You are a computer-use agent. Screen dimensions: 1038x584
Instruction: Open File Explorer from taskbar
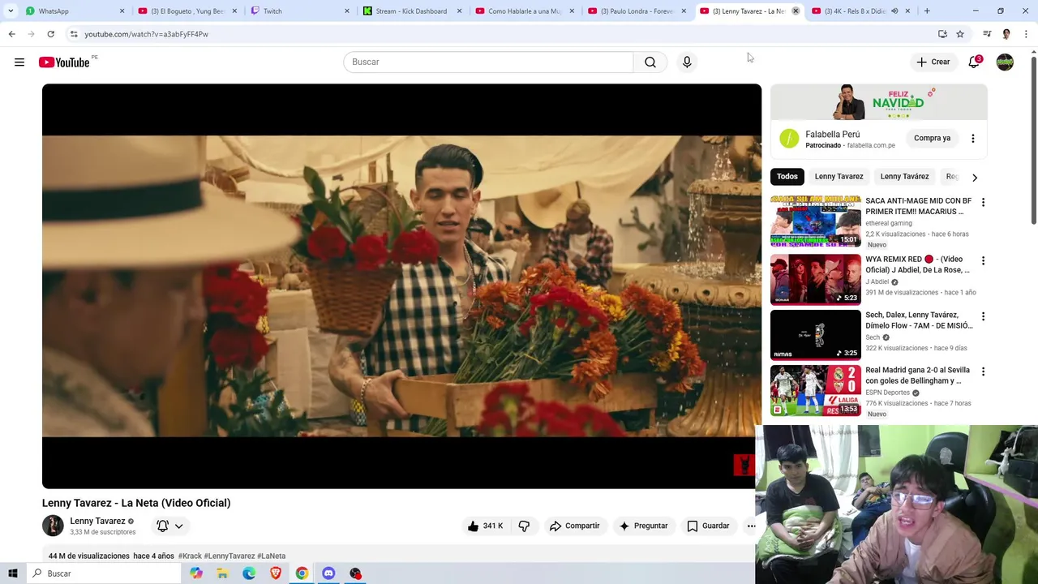point(222,573)
